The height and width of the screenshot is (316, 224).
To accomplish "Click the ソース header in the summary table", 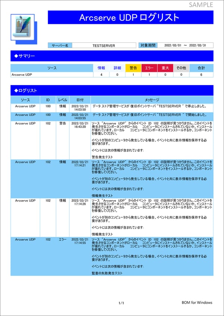I will tap(52, 68).
